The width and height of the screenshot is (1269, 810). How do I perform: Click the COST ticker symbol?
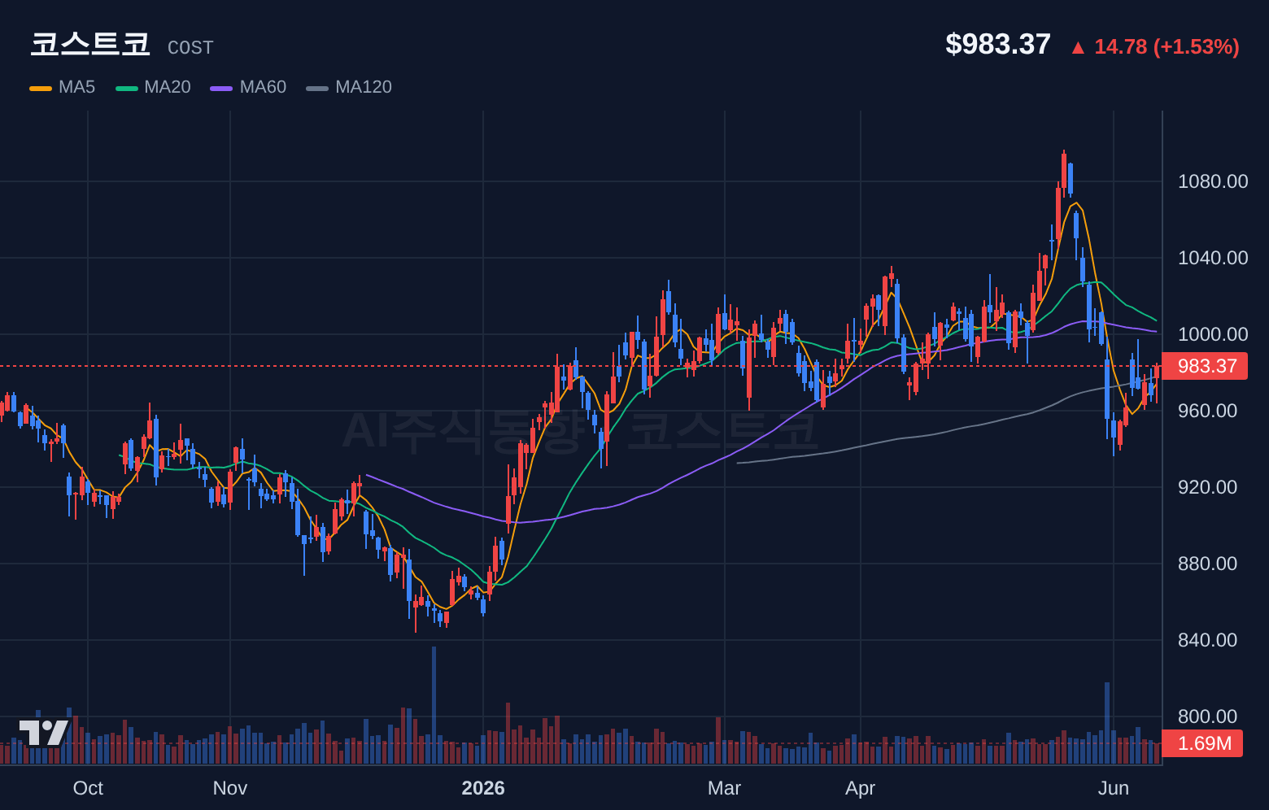tap(190, 48)
